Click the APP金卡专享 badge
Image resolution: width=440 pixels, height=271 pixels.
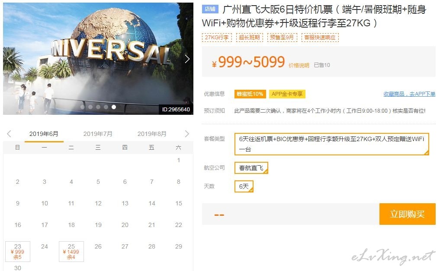pyautogui.click(x=287, y=94)
